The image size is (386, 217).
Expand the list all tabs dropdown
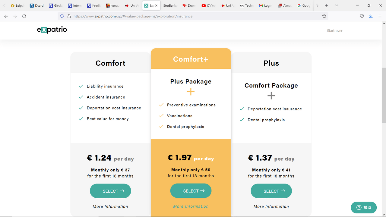(337, 5)
